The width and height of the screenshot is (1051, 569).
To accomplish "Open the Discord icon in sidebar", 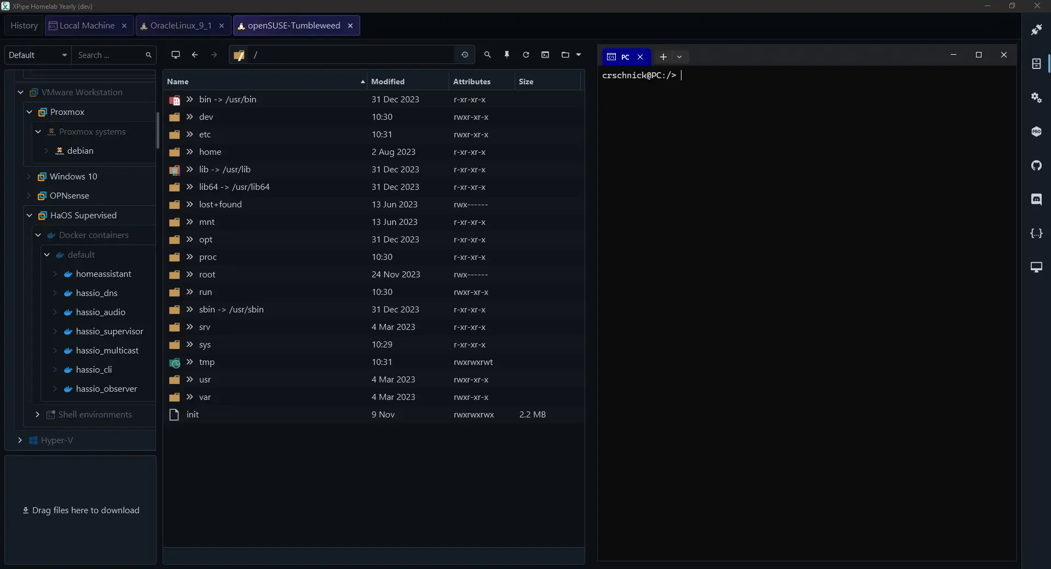I will click(1036, 200).
